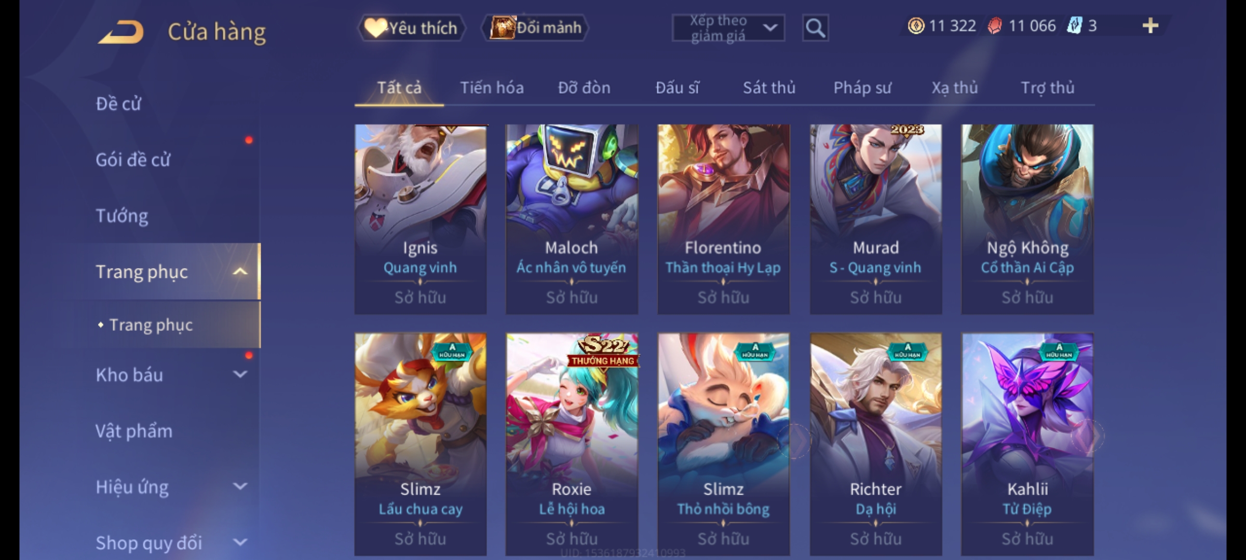Switch to the Pháp sư tab

[x=862, y=88]
